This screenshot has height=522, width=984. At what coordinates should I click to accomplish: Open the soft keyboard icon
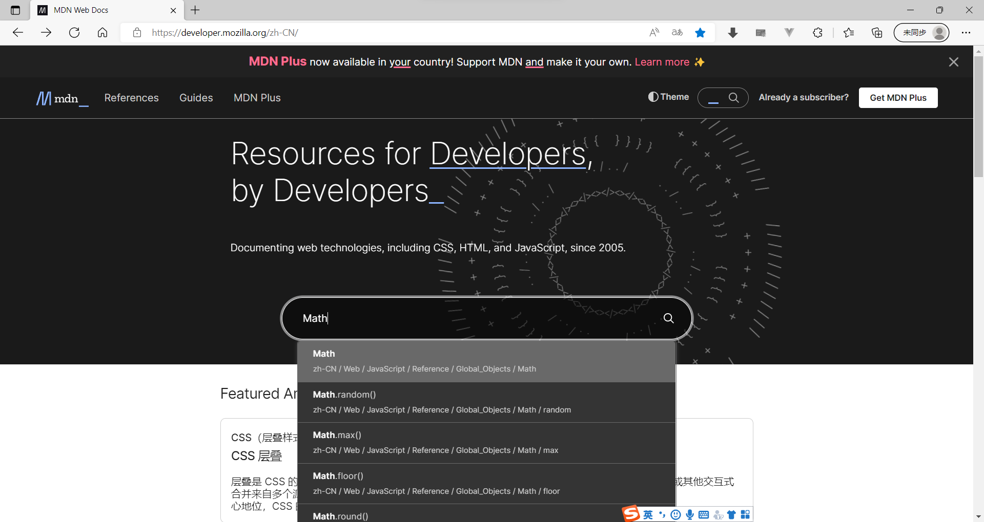click(704, 515)
